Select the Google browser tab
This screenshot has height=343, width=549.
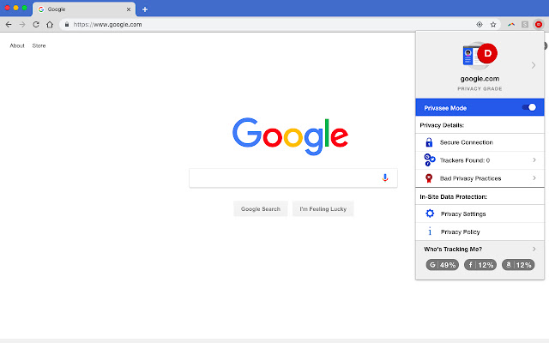pyautogui.click(x=84, y=9)
